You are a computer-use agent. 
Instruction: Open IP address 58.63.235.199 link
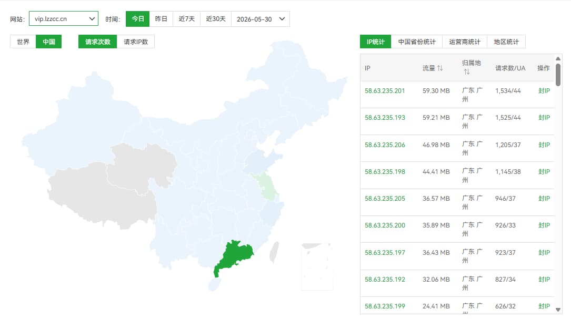[385, 306]
